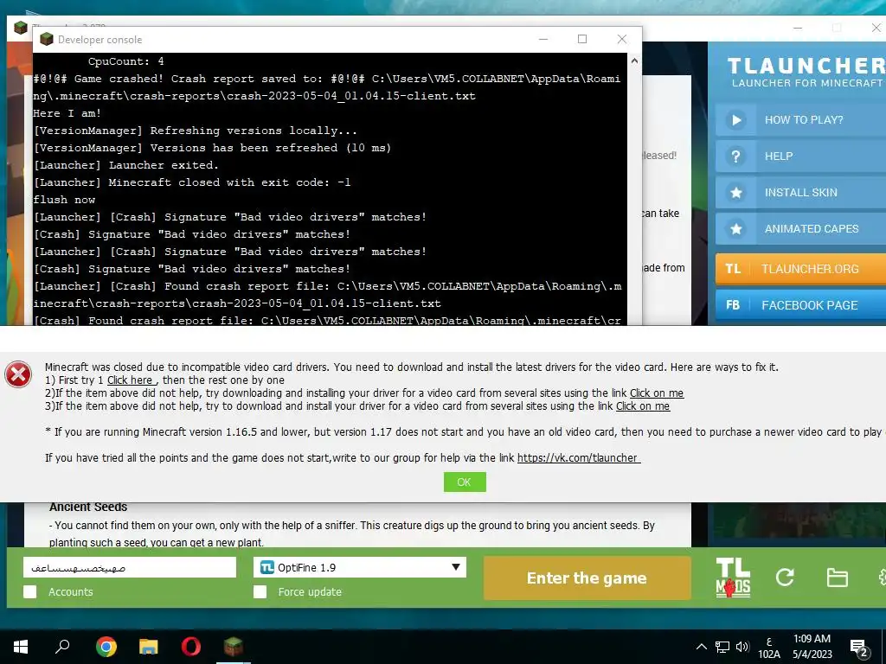The width and height of the screenshot is (886, 664).
Task: Click the star icon beside ANIMATED CAPES
Action: coord(735,228)
